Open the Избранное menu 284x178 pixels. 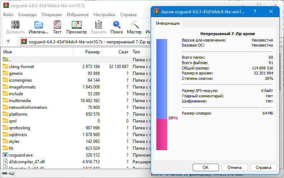77,15
